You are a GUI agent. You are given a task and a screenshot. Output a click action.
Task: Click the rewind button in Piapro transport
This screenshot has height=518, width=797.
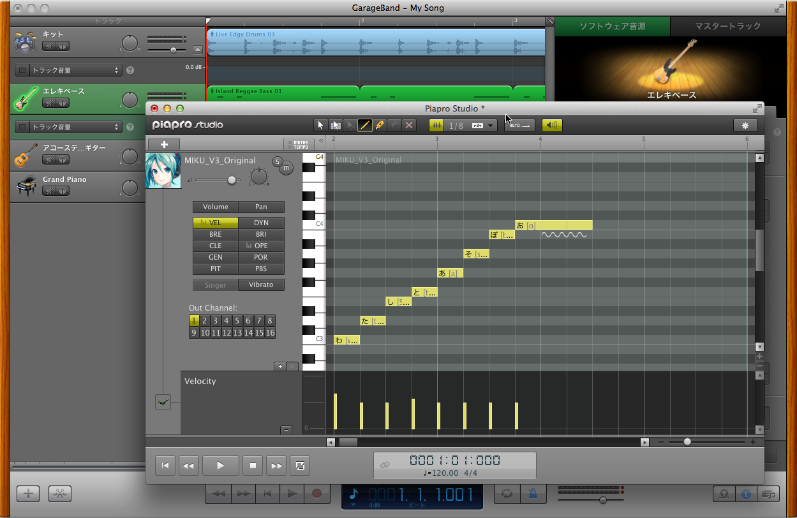[188, 466]
